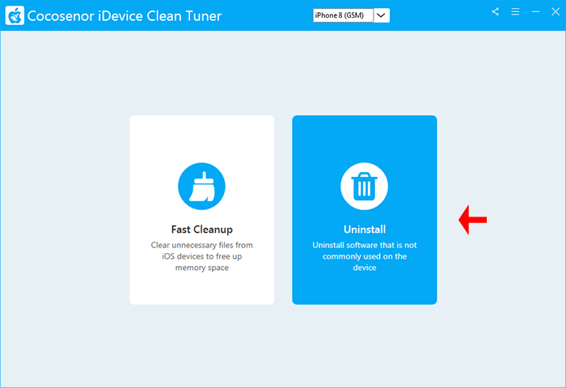Screen dimensions: 566x388
Task: Choose the Uninstall heading
Action: [x=365, y=230]
